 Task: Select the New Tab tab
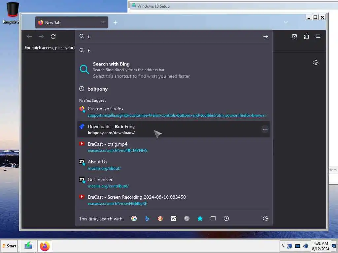click(72, 22)
